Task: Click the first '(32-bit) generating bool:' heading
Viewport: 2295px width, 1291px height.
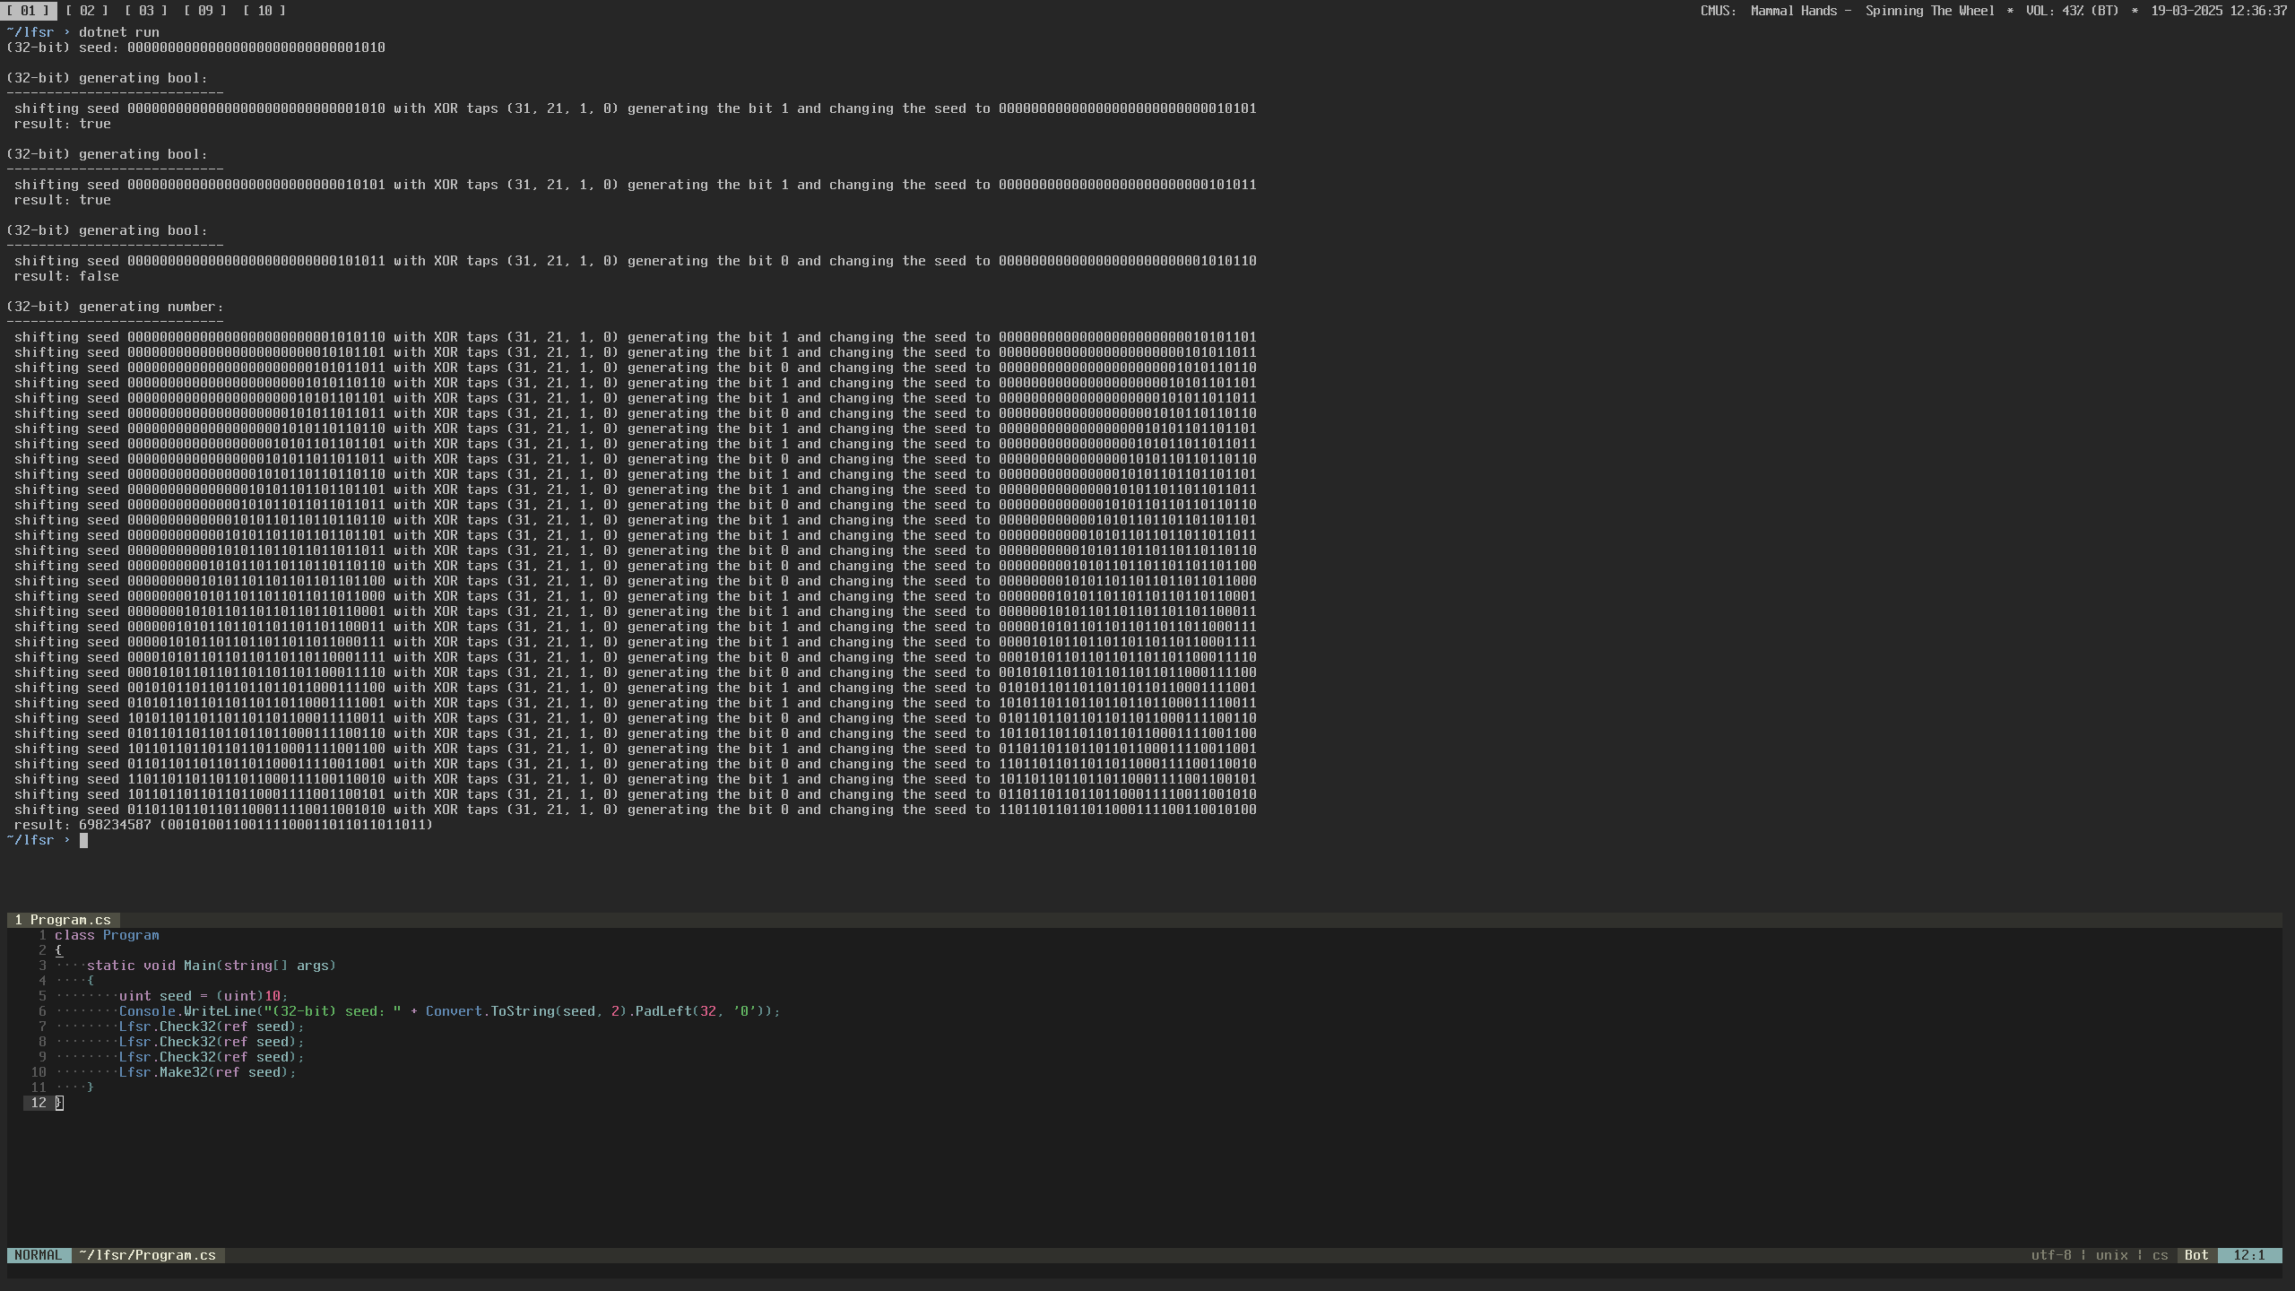Action: click(107, 78)
